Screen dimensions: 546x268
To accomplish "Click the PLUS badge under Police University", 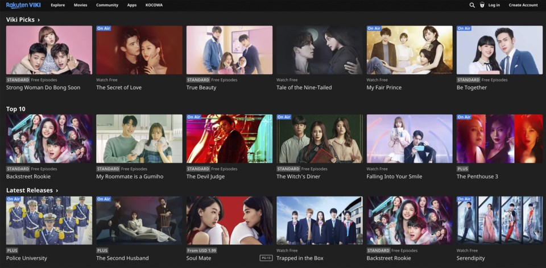I will pos(12,250).
